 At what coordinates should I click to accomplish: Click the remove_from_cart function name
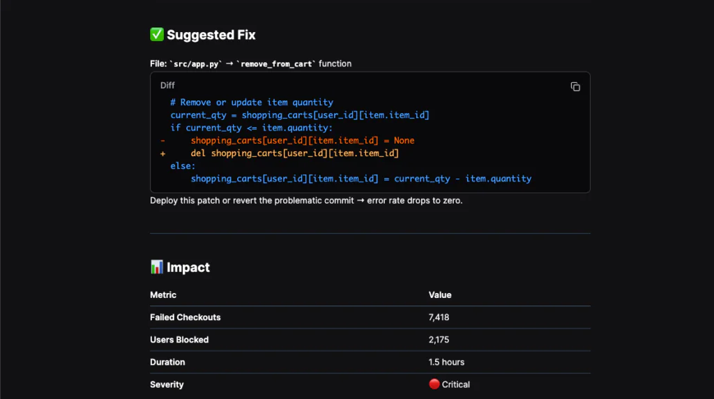pyautogui.click(x=276, y=64)
